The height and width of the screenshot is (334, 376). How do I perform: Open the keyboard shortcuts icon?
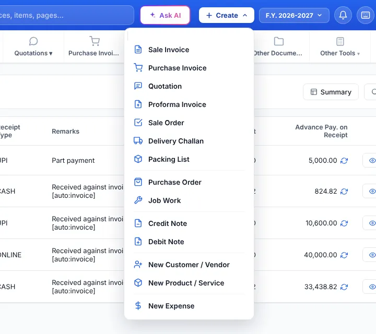point(366,15)
